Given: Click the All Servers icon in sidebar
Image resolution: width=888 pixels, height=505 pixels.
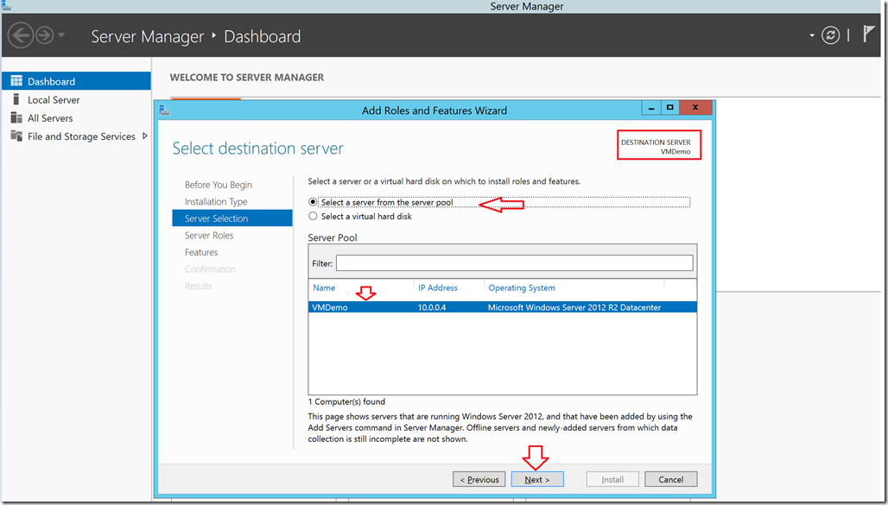Looking at the screenshot, I should click(x=16, y=117).
